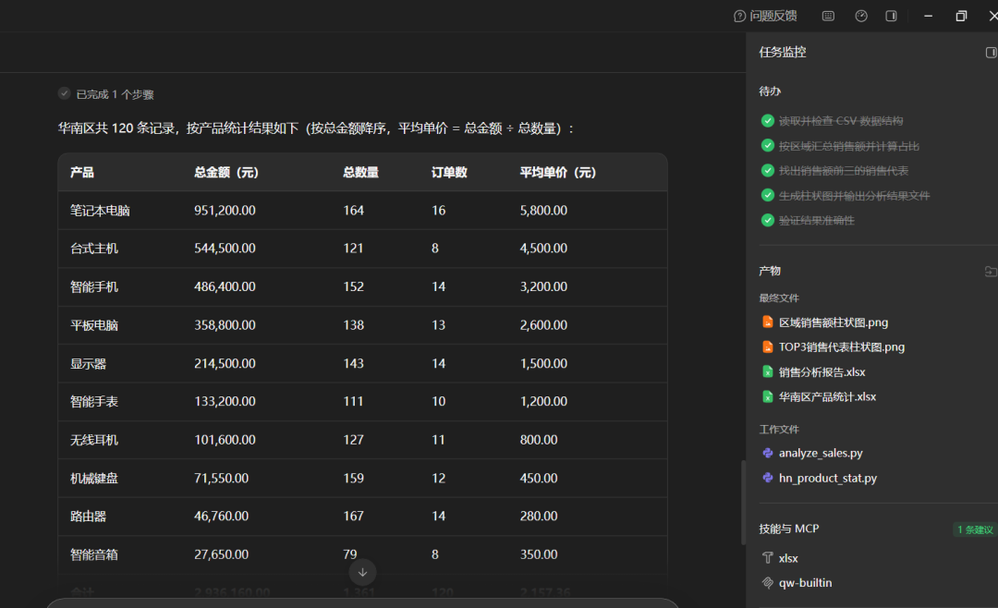Screen dimensions: 998x608
Task: Click the 5,800.00 average price cell
Action: point(543,211)
